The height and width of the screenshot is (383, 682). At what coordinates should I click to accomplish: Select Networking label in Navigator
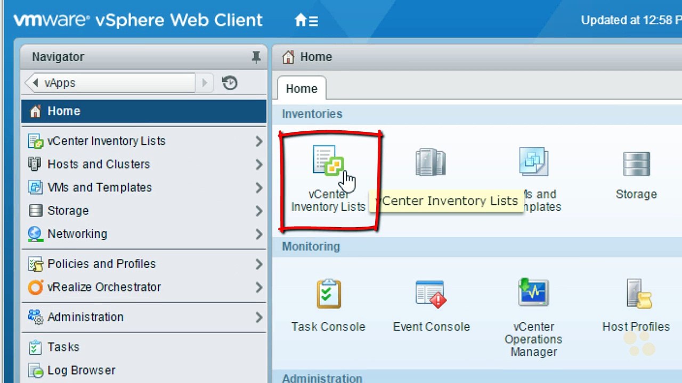pos(77,234)
